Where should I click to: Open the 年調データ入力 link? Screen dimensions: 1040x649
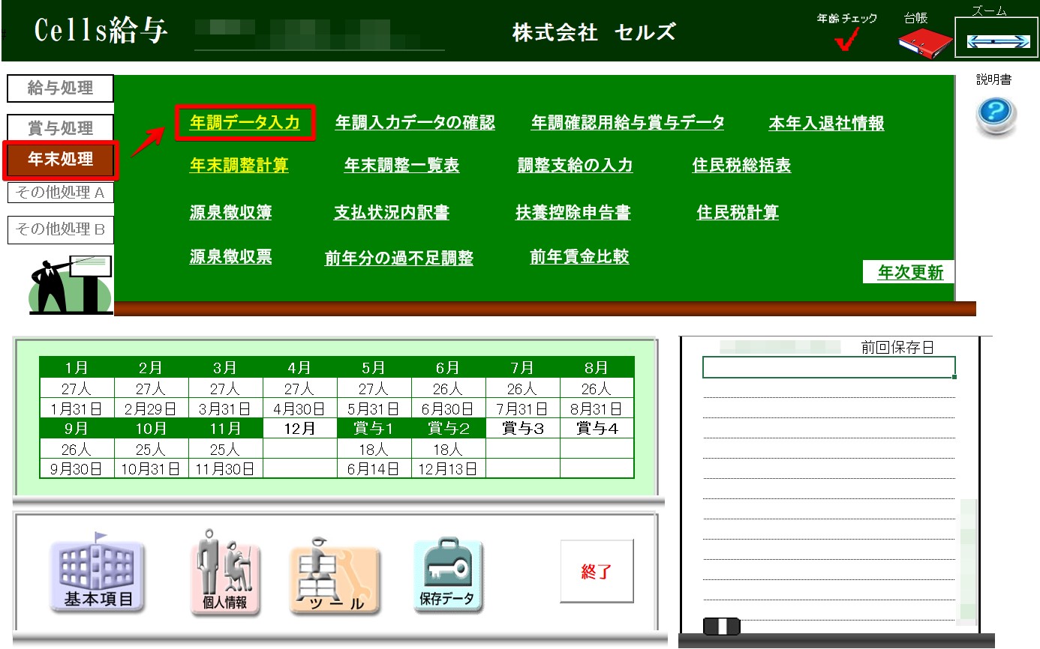point(245,124)
